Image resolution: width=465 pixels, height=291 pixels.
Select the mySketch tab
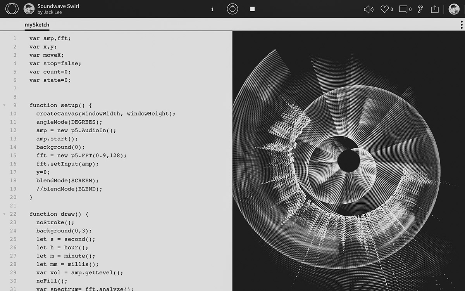point(37,25)
